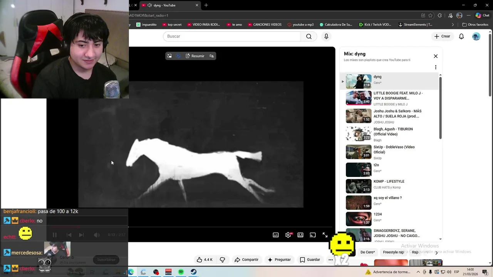Click Resumir in video overlay toolbar

(x=195, y=56)
